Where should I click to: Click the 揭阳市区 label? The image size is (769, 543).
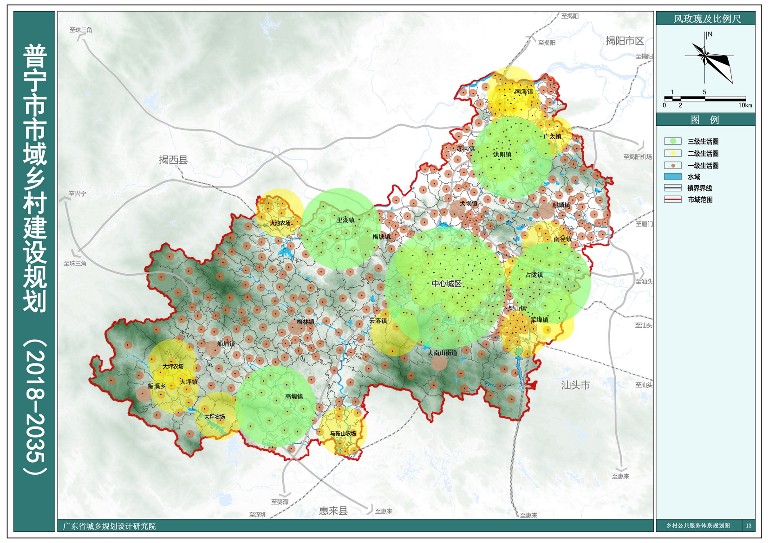coord(625,41)
